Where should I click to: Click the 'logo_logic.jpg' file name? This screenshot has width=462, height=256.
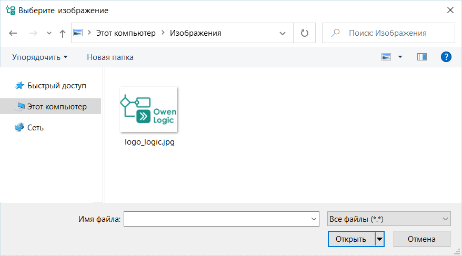coord(149,142)
